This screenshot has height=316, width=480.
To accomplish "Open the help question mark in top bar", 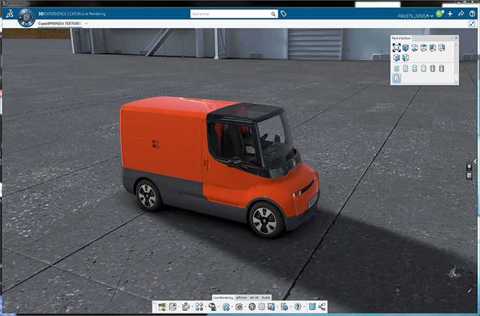I will (x=472, y=14).
